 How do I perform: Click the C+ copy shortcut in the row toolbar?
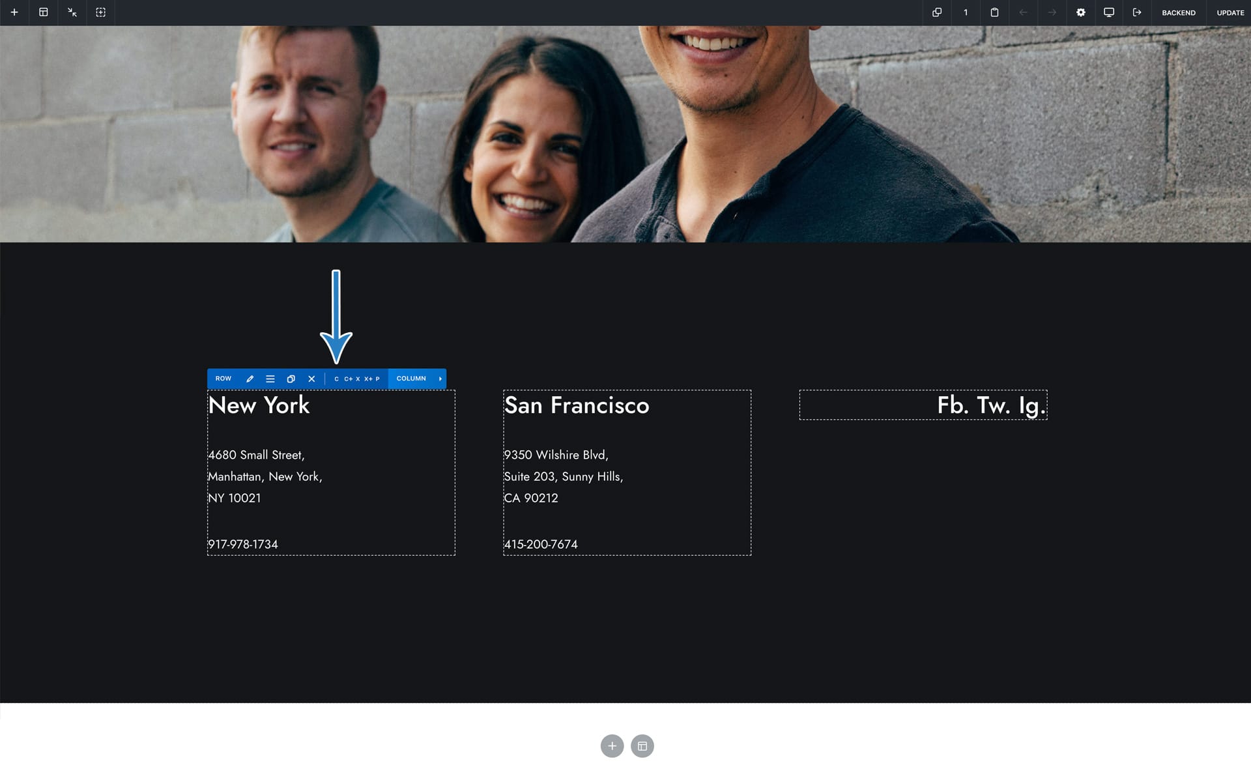click(x=348, y=379)
